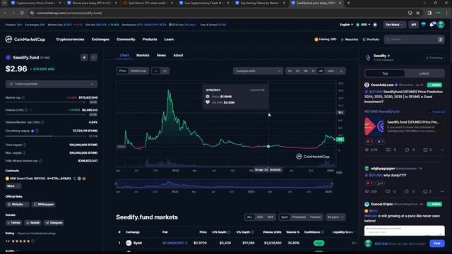Click Max. supply info icon
Image resolution: width=452 pixels, height=254 pixels.
tap(24, 153)
